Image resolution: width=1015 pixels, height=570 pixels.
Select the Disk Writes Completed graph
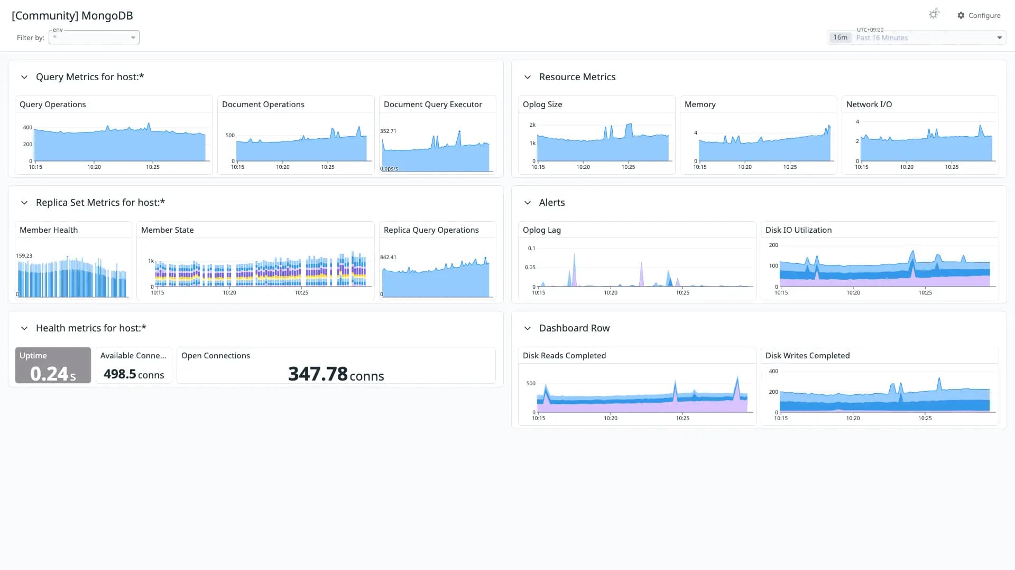[880, 394]
